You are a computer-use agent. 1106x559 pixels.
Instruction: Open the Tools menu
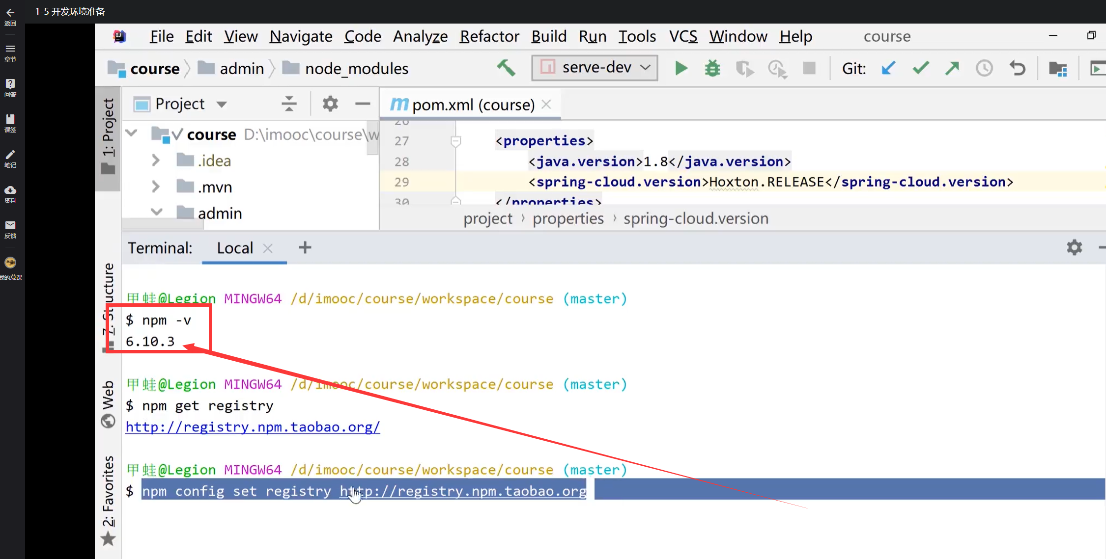coord(637,36)
